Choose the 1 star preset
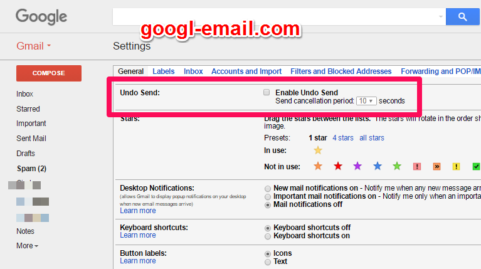 (318, 138)
